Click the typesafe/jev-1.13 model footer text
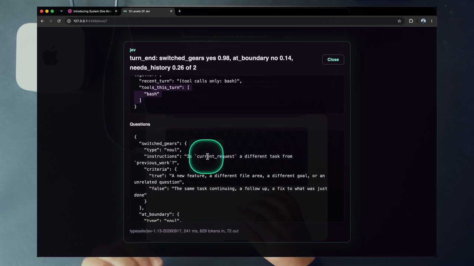Screen dimensions: 474x266 184,231
